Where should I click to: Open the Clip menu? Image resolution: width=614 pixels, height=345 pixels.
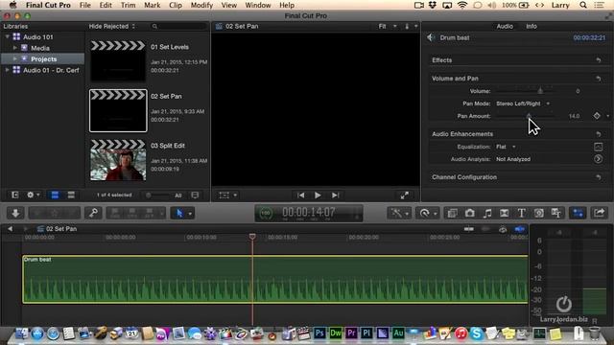point(175,5)
